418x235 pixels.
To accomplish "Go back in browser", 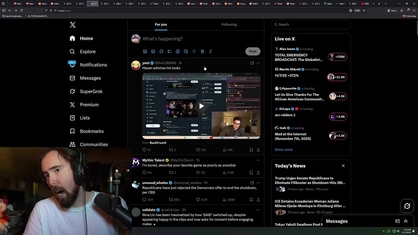I will coord(10,10).
